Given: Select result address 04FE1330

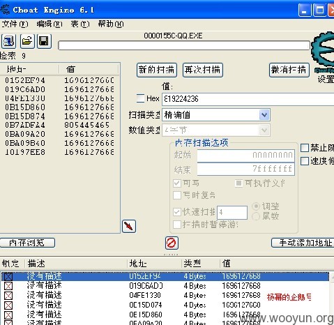Looking at the screenshot, I should coord(25,98).
